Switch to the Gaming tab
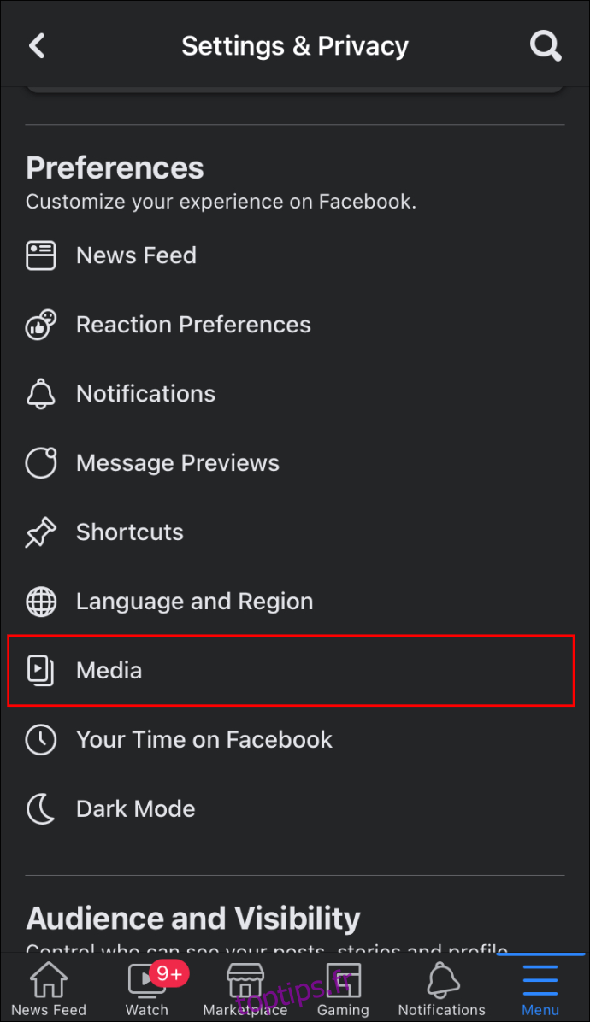This screenshot has height=1022, width=590. [x=343, y=989]
